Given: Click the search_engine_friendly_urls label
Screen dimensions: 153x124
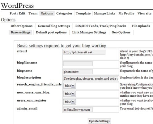Looking at the screenshot, I should (x=39, y=84).
